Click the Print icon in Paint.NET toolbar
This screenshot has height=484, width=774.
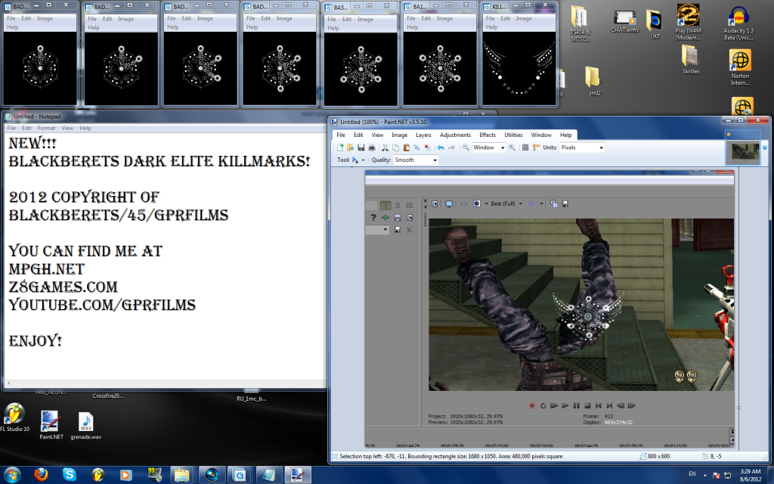click(370, 147)
